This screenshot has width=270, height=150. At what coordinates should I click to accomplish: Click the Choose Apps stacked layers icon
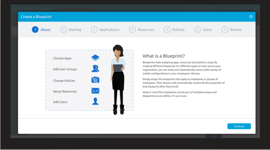point(95,58)
